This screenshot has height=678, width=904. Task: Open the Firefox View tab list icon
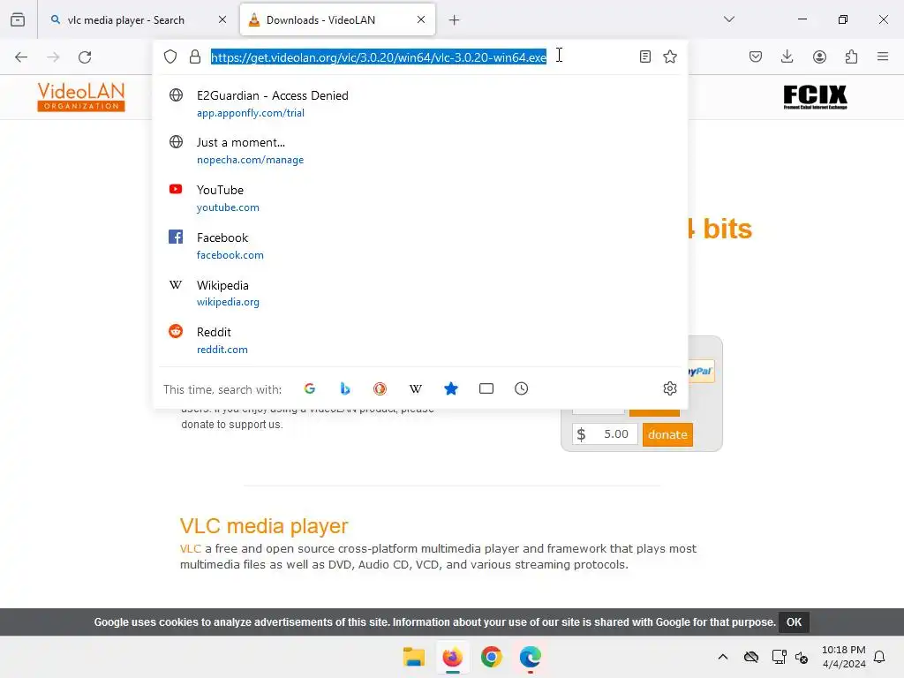click(18, 19)
